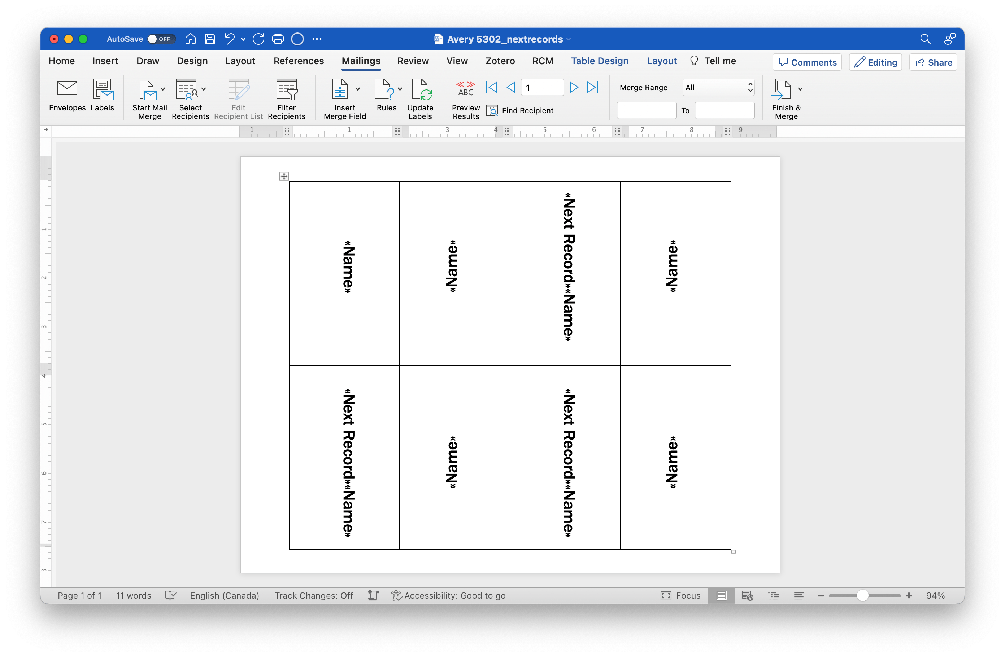Open the Home tab

(62, 61)
